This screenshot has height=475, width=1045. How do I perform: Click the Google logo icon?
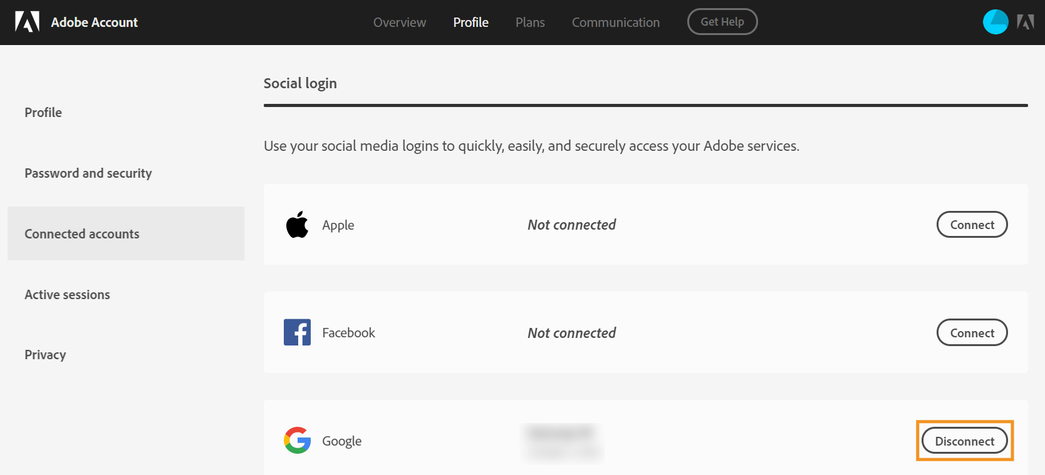(x=297, y=441)
